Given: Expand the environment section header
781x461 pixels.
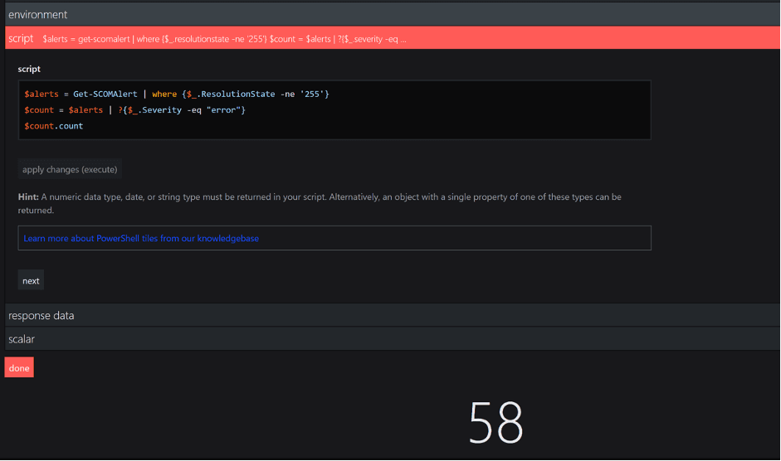Looking at the screenshot, I should [x=37, y=14].
